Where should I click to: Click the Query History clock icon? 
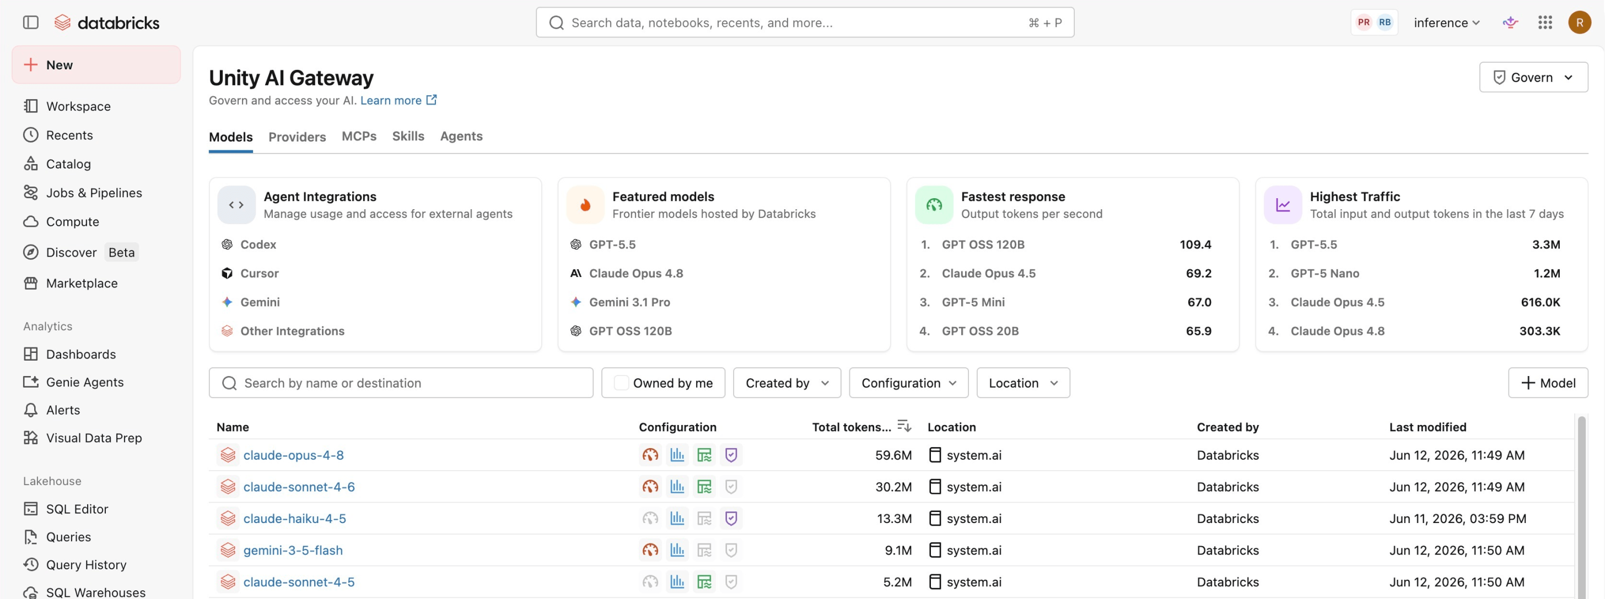30,565
